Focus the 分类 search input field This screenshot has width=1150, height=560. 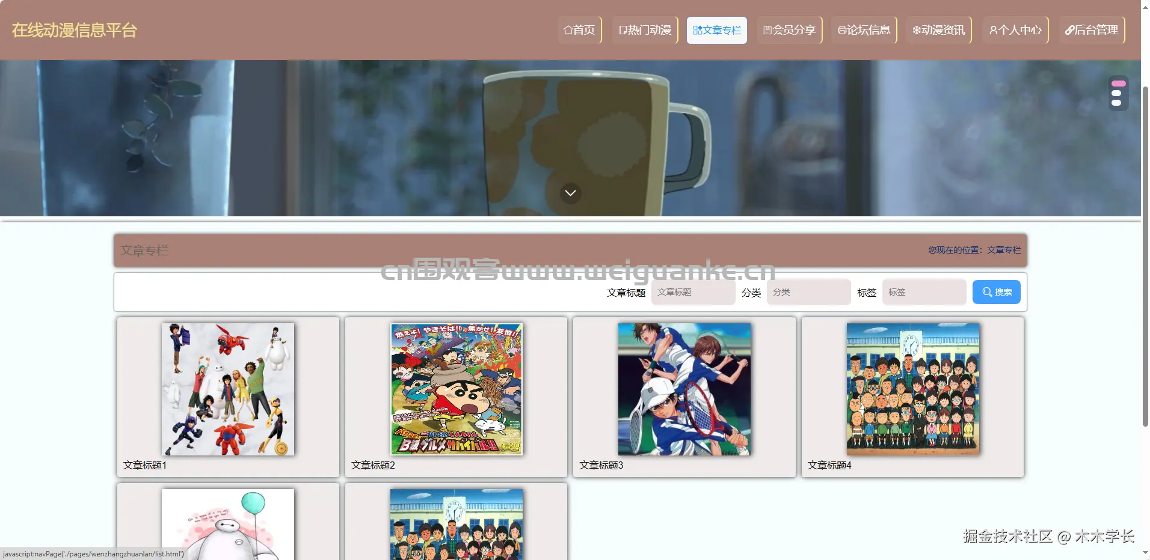[809, 292]
